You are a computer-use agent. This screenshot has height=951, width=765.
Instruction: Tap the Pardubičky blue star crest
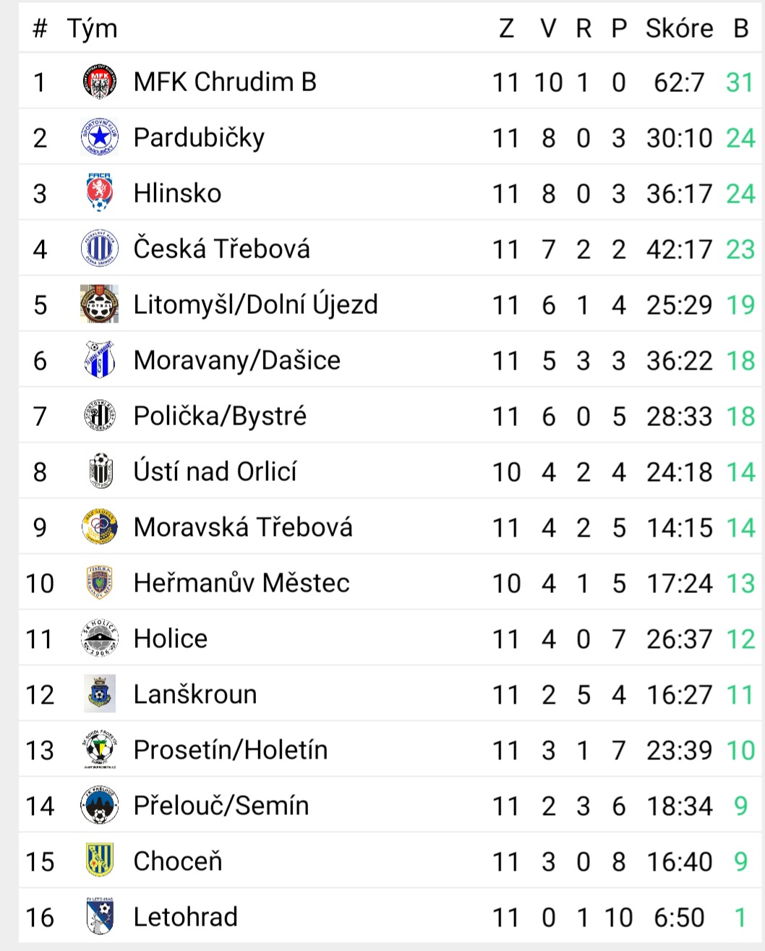(x=99, y=137)
